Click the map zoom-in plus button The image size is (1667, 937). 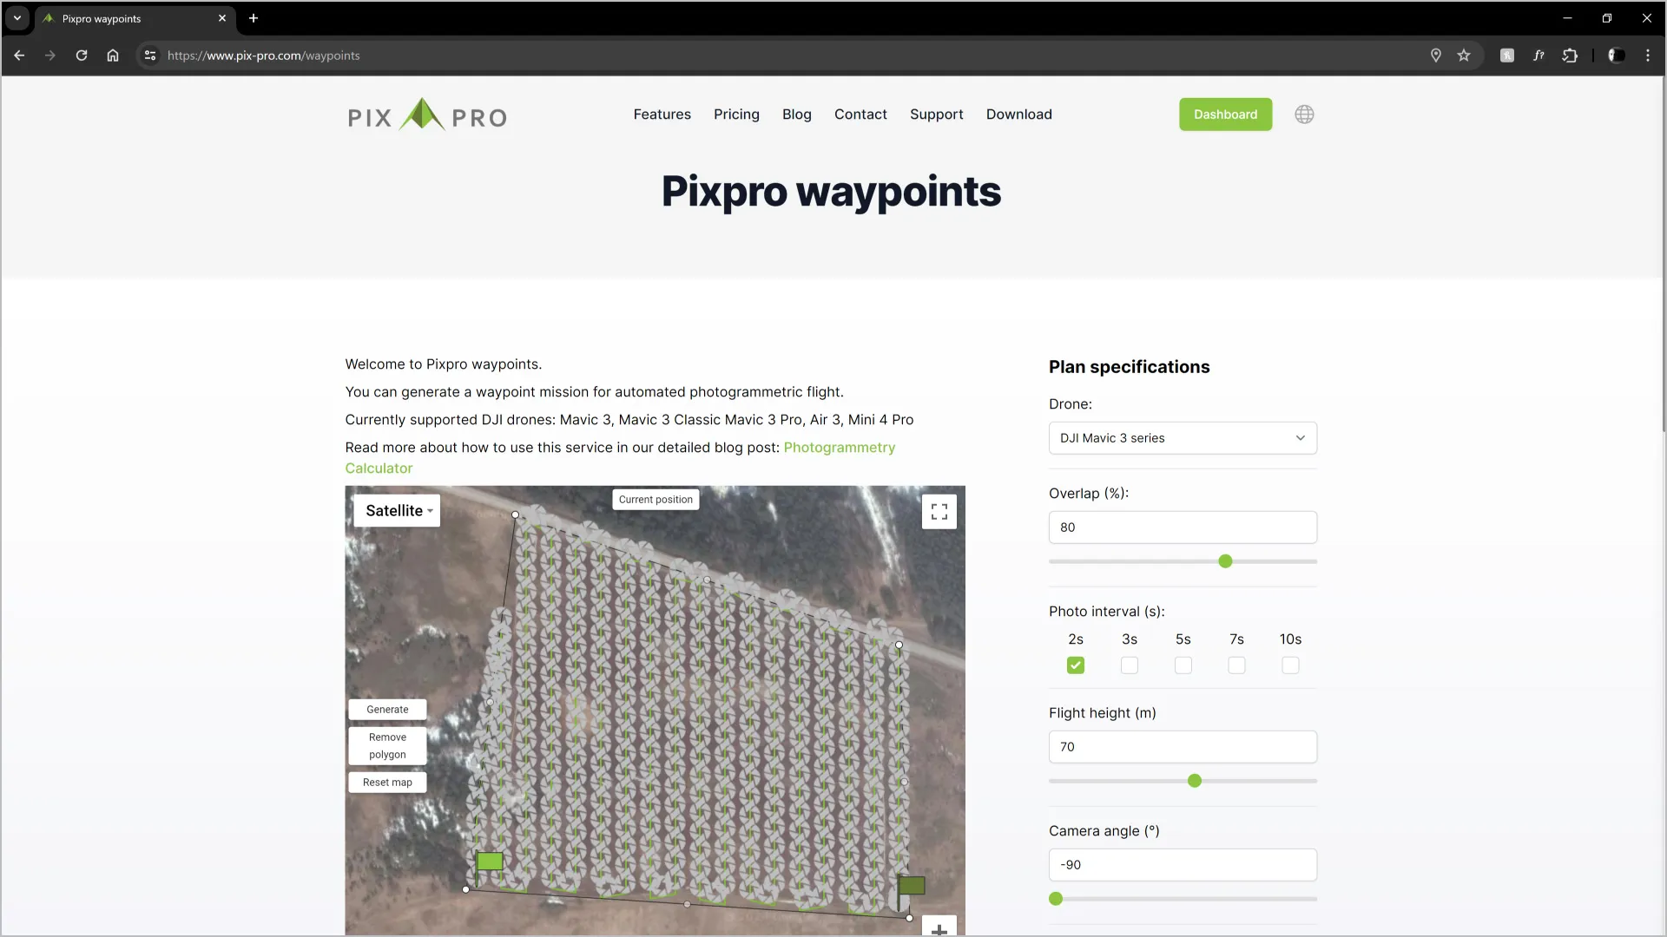tap(939, 927)
